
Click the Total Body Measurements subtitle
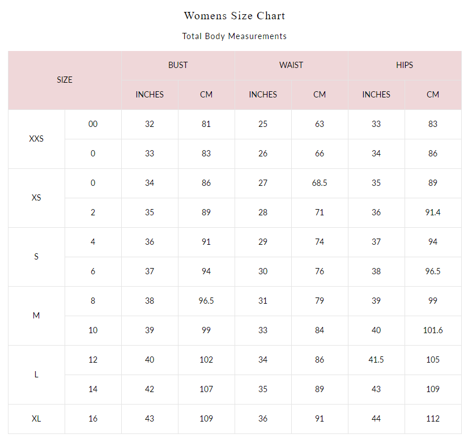(234, 36)
